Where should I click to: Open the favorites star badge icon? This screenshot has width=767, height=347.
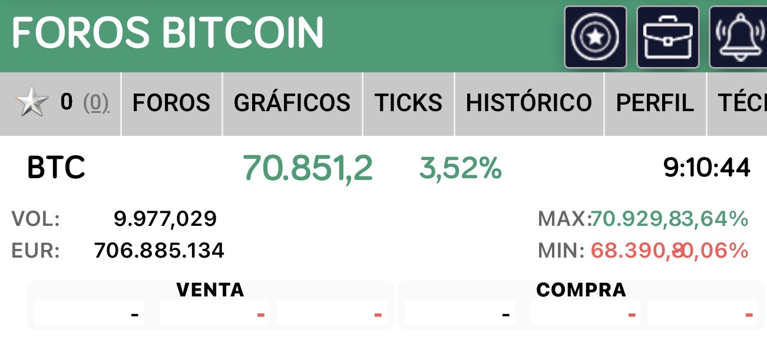coord(596,37)
